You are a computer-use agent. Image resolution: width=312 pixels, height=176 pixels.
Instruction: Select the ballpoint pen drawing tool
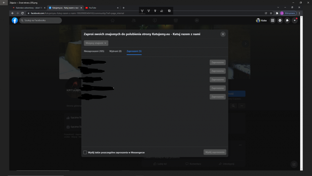coord(142,11)
